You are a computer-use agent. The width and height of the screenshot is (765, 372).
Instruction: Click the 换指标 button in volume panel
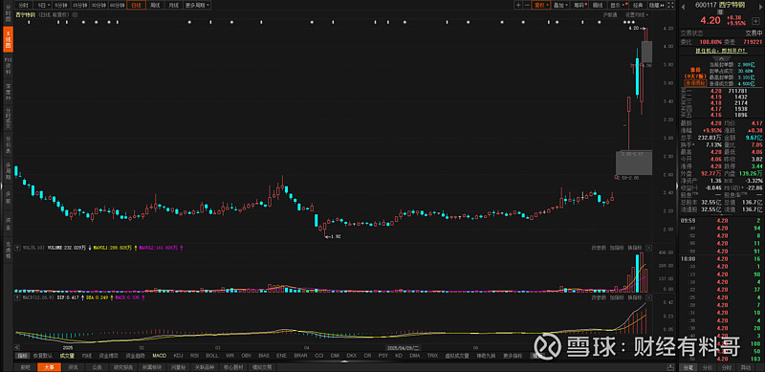(x=635, y=248)
